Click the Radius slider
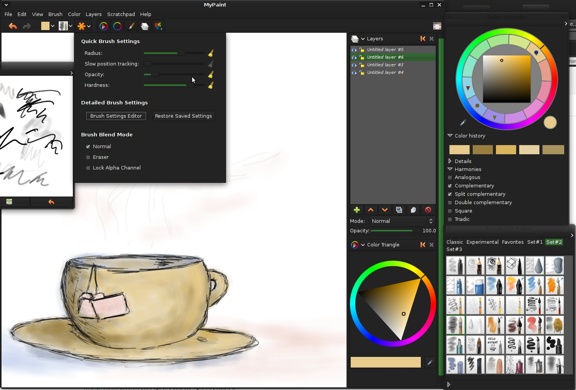576x390 pixels. click(174, 53)
